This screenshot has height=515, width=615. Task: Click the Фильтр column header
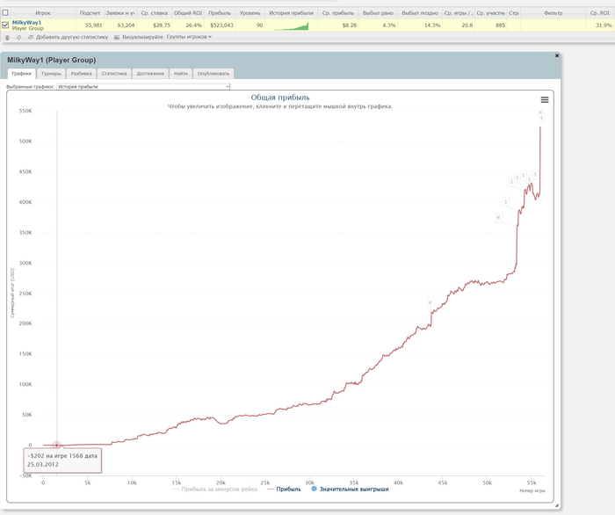coord(553,13)
